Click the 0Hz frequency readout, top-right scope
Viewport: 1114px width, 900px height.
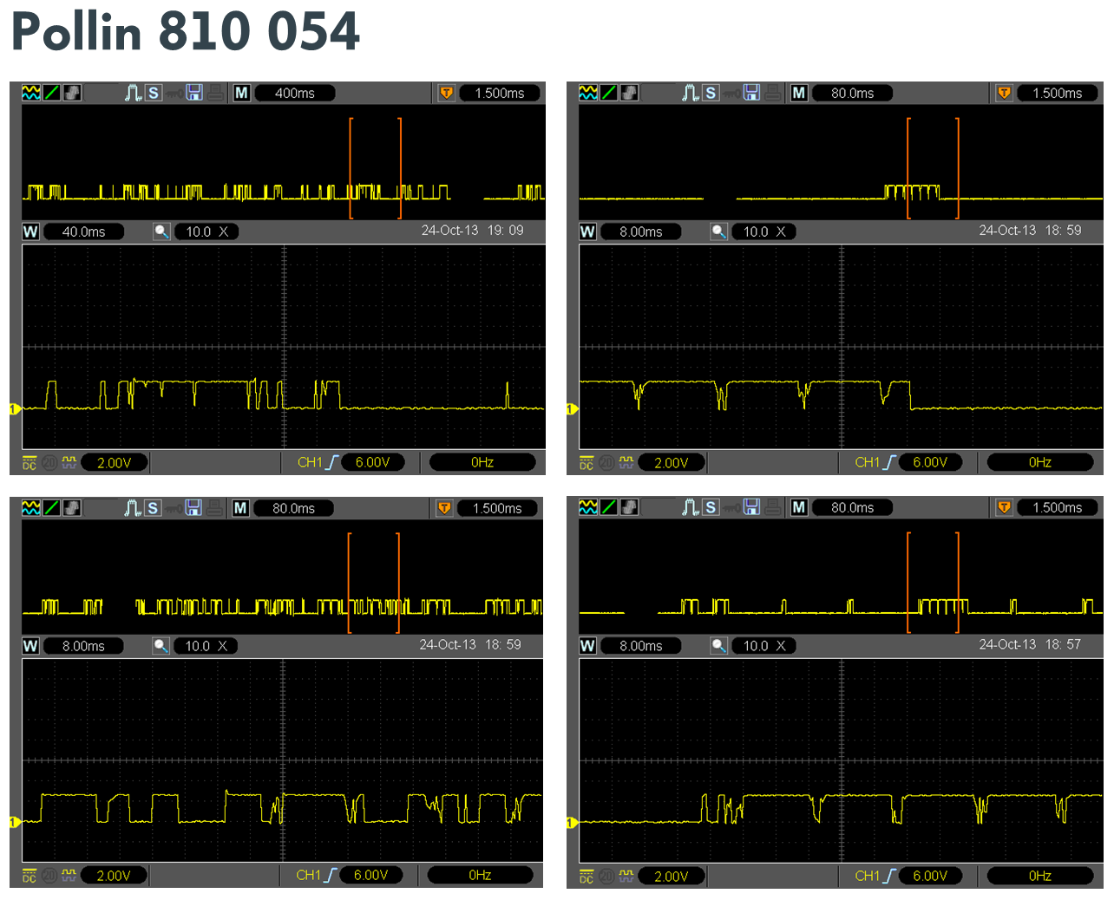(x=1040, y=463)
